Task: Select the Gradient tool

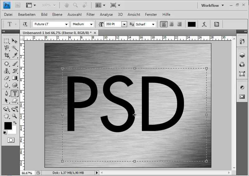Action: point(15,78)
